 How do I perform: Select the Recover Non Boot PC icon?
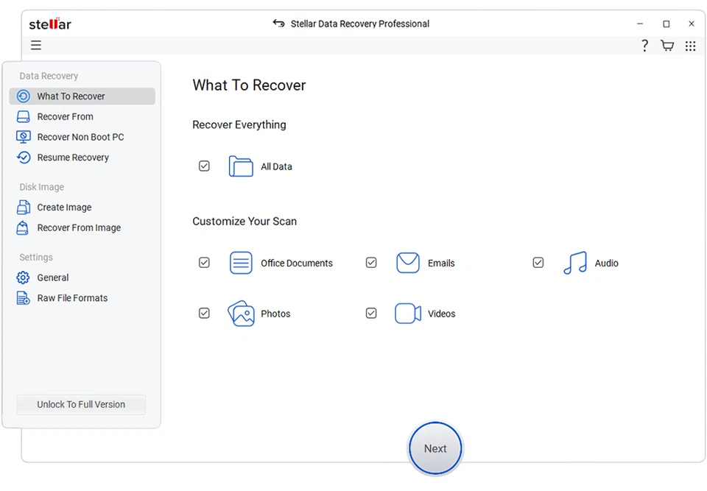pos(24,136)
